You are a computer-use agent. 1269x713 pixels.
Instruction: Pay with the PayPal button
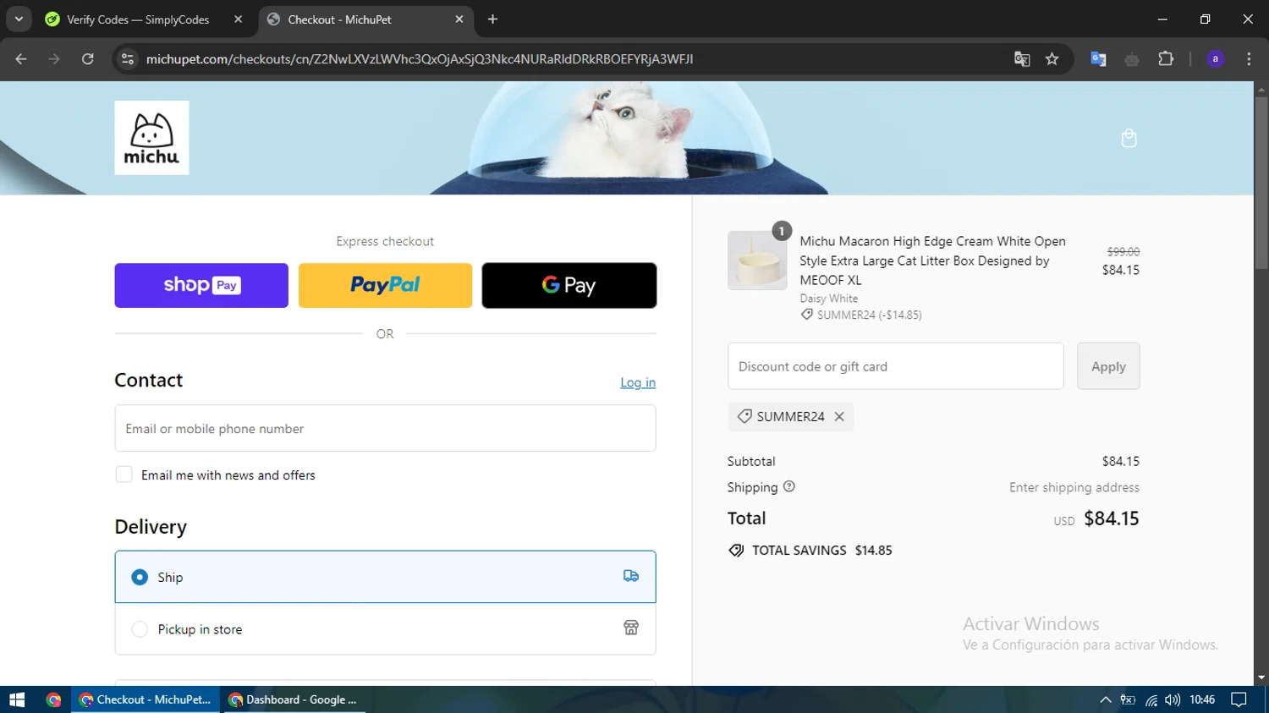coord(385,285)
